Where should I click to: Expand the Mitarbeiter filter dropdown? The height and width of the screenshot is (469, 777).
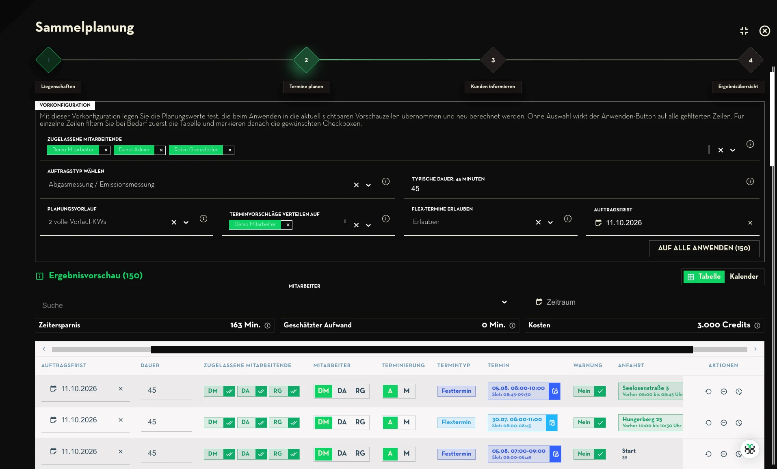click(x=504, y=302)
